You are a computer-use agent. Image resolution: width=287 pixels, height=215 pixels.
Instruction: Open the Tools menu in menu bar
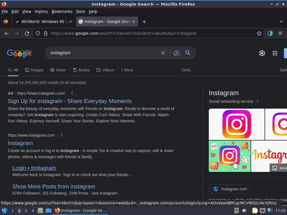click(x=80, y=11)
